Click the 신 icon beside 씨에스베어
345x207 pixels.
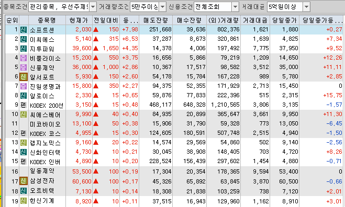click(24, 114)
